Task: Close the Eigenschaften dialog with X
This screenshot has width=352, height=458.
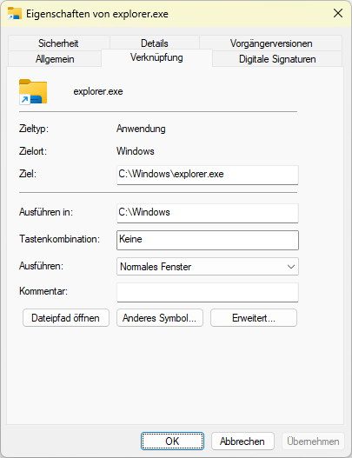Action: [x=338, y=13]
